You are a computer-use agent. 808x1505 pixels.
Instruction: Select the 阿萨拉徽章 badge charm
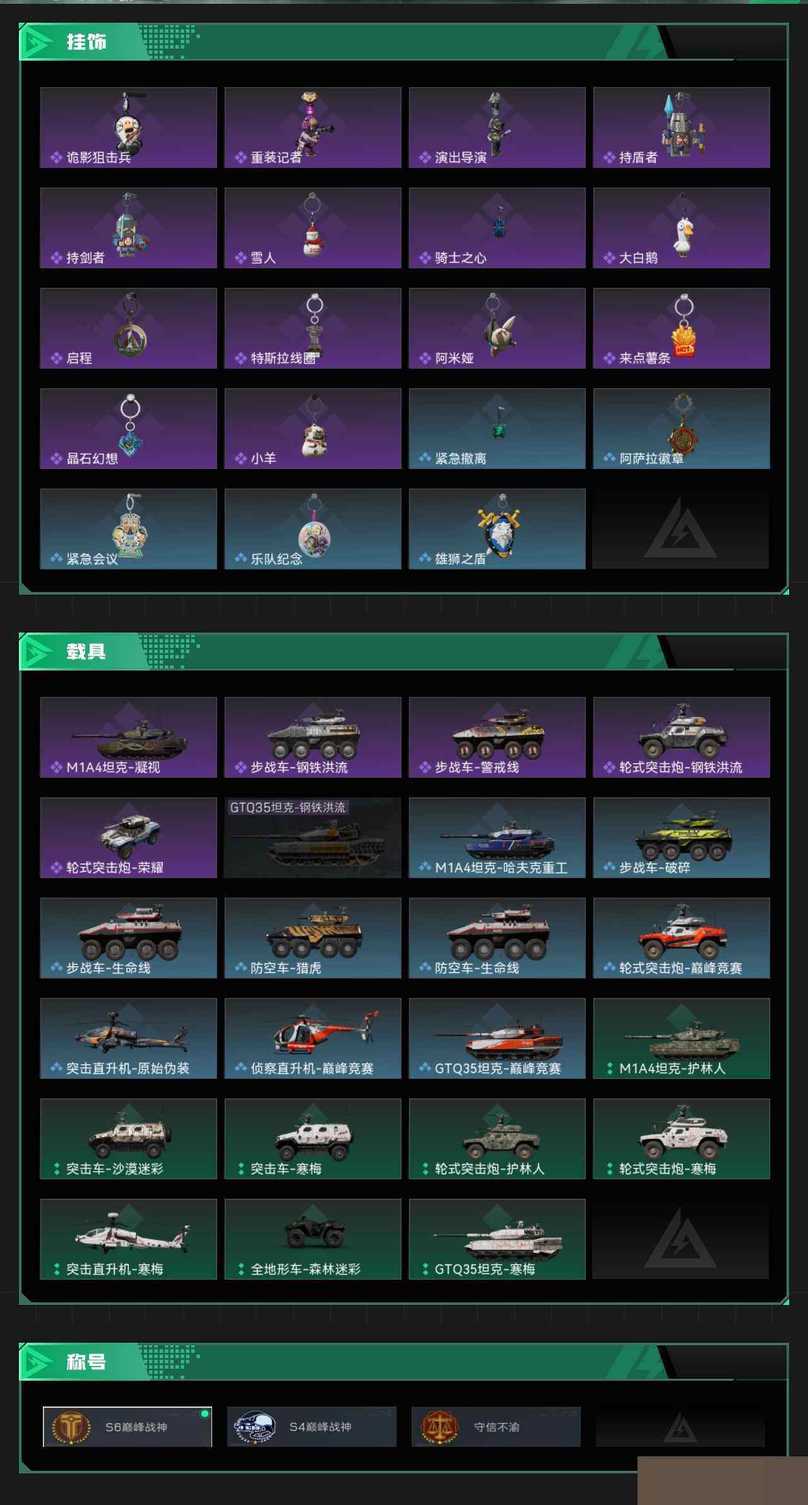(x=682, y=429)
